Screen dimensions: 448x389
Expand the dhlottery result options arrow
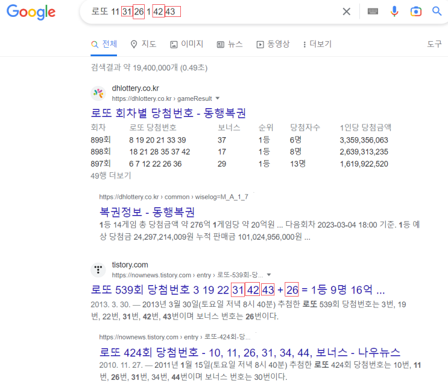[218, 98]
